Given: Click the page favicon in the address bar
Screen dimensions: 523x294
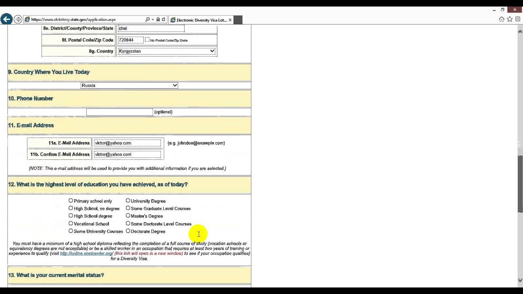Looking at the screenshot, I should [x=27, y=20].
